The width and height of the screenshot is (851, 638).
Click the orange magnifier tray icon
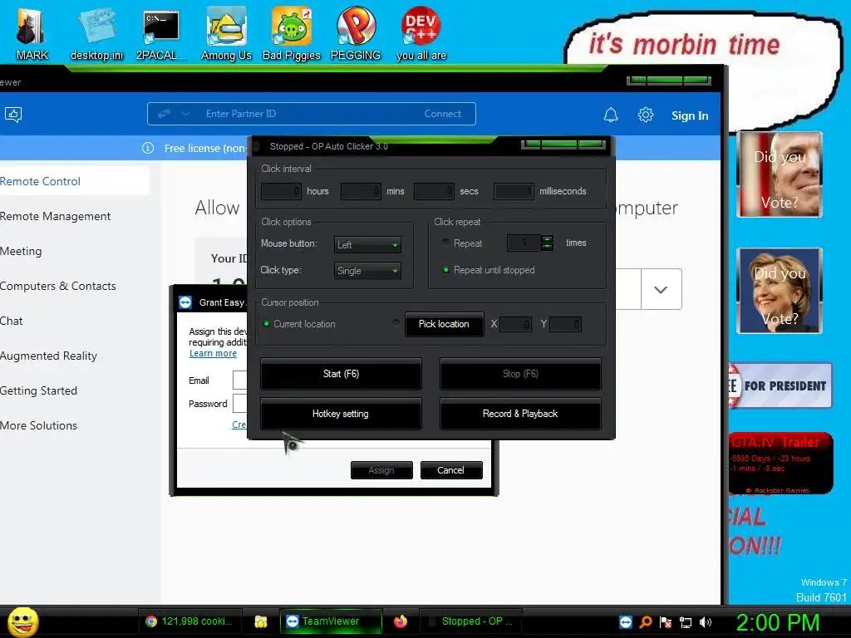[645, 622]
